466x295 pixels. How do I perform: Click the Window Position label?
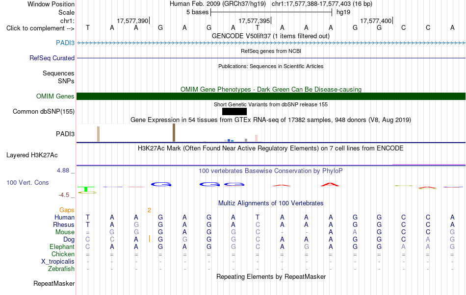point(51,4)
